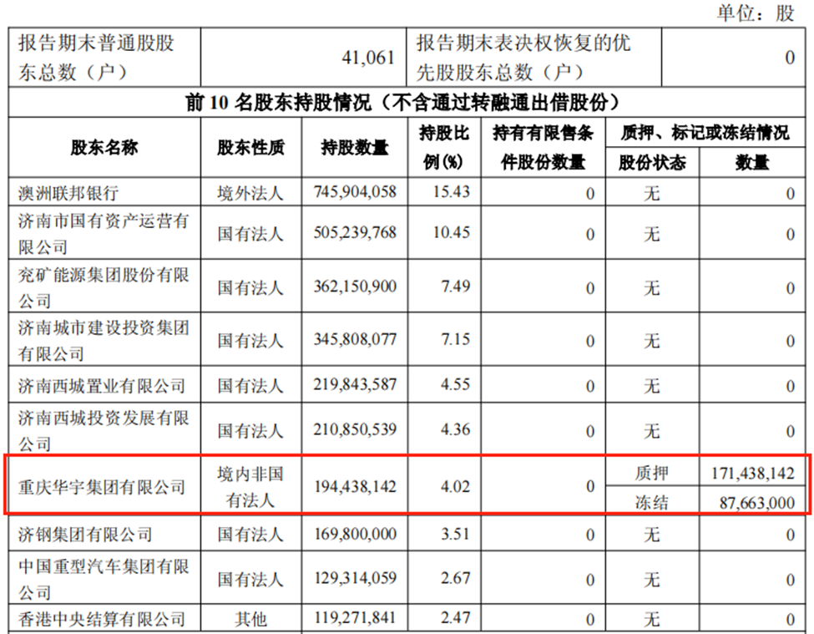Click 济南城市建设投资集团有限公司 cell
Viewport: 814px width, 634px height.
point(104,341)
